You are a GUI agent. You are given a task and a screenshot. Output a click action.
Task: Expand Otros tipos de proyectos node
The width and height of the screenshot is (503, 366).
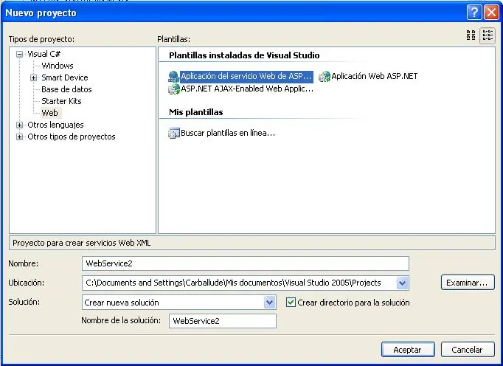click(x=20, y=137)
